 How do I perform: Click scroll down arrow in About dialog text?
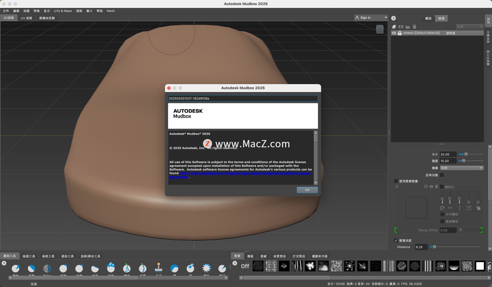click(x=316, y=183)
